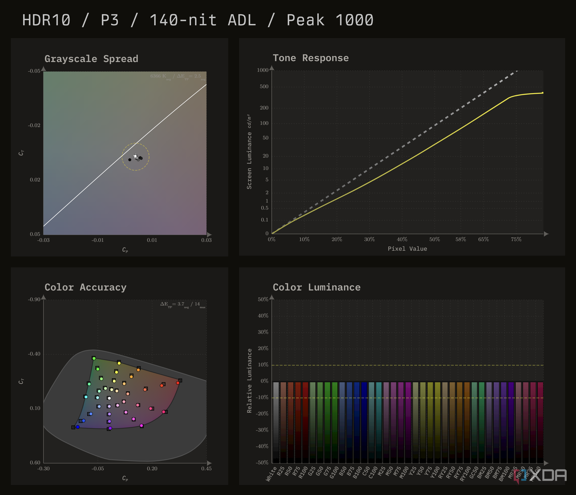
Task: Click the 'M100' bar label
Action: point(404,473)
